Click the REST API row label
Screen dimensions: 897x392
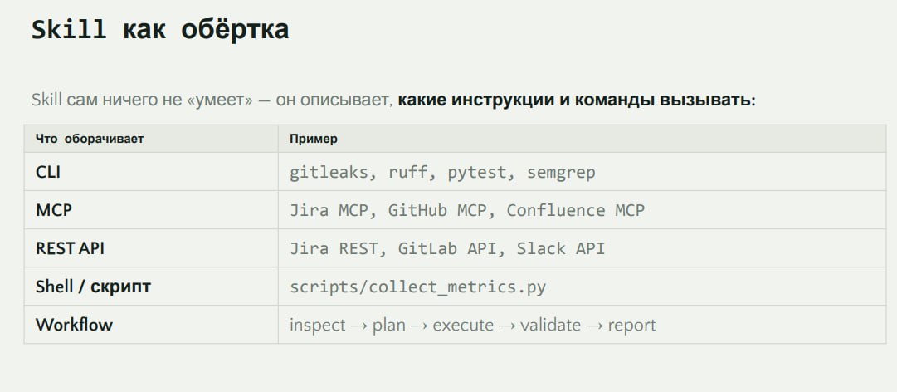click(70, 248)
